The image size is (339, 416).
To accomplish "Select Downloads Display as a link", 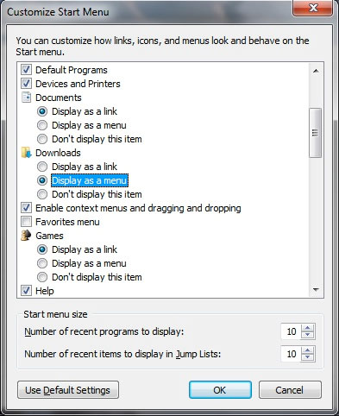I will (x=42, y=167).
